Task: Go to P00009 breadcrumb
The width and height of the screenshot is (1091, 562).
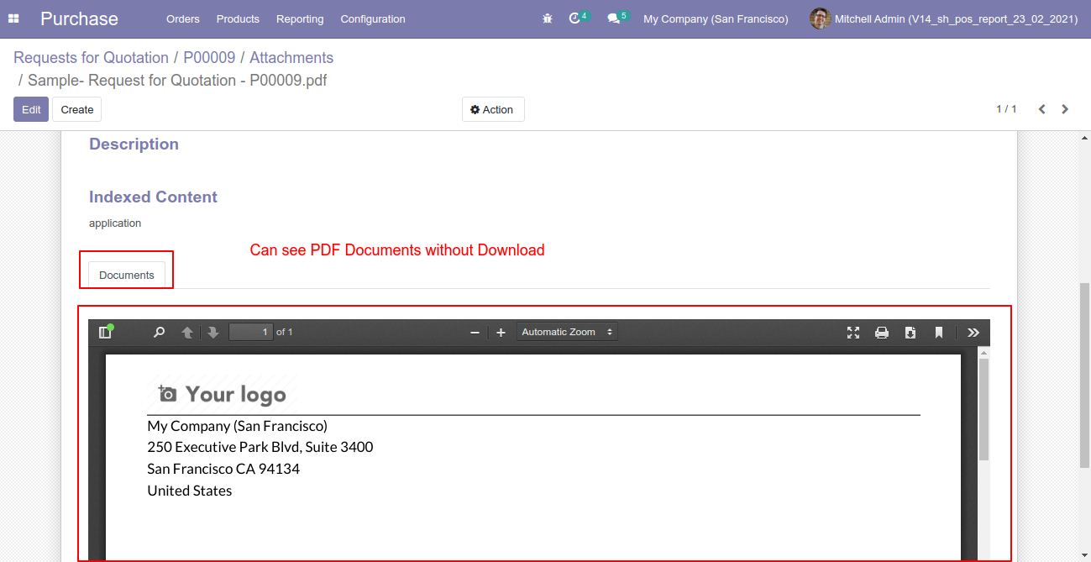Action: click(x=209, y=57)
